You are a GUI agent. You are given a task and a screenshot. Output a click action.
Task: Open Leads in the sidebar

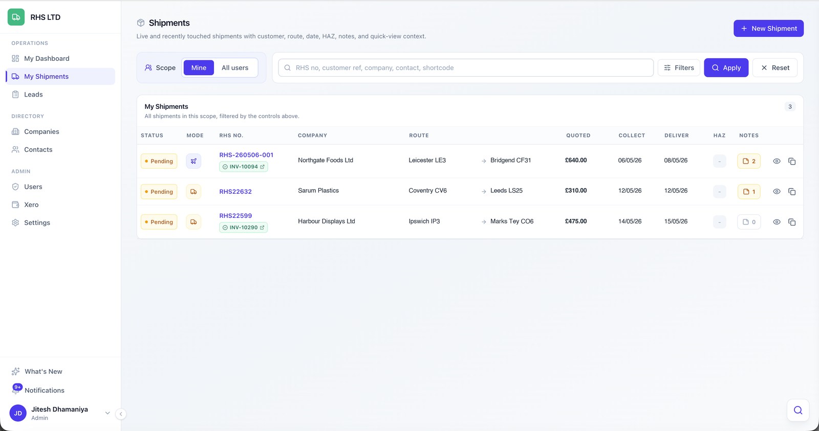click(x=60, y=94)
